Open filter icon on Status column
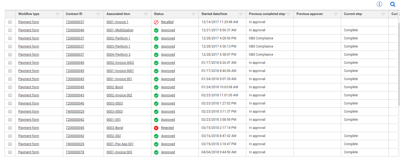The height and width of the screenshot is (158, 402). [193, 14]
